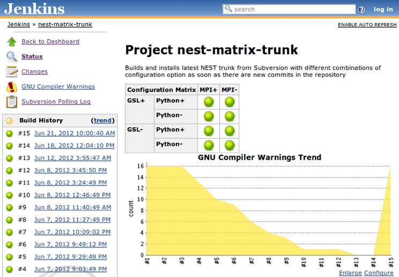The width and height of the screenshot is (399, 277).
Task: Open GNU Compiler Warnings
Action: click(x=58, y=86)
